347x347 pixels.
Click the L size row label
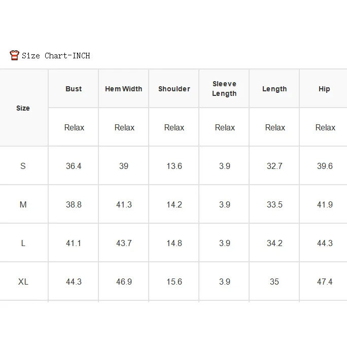[23, 243]
